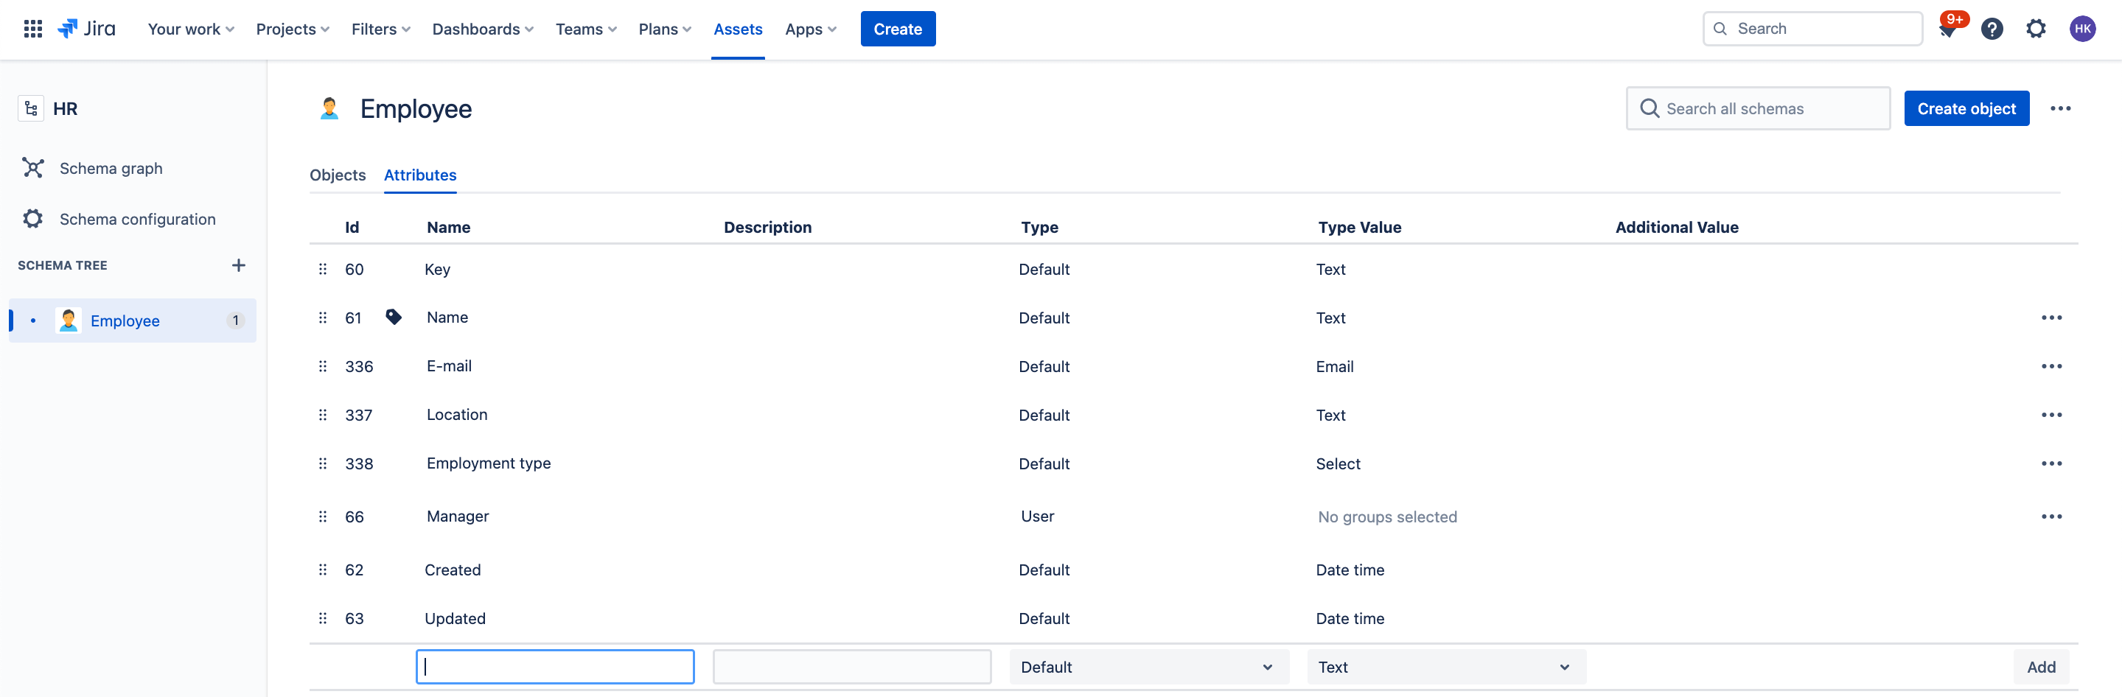Click the HR schema tree icon
The width and height of the screenshot is (2122, 697).
(31, 109)
